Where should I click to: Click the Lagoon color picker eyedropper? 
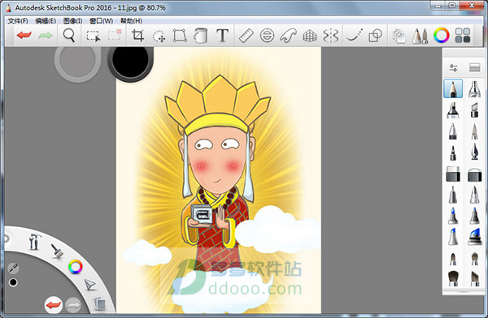click(13, 268)
